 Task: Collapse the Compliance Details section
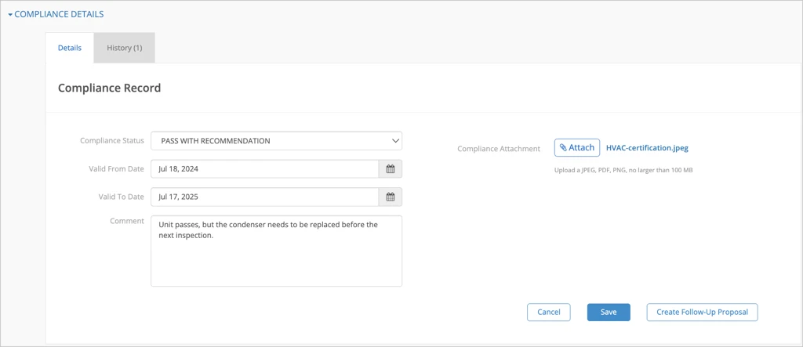click(x=56, y=14)
